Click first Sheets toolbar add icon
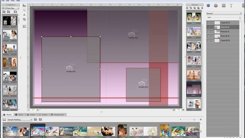 (x=187, y=8)
